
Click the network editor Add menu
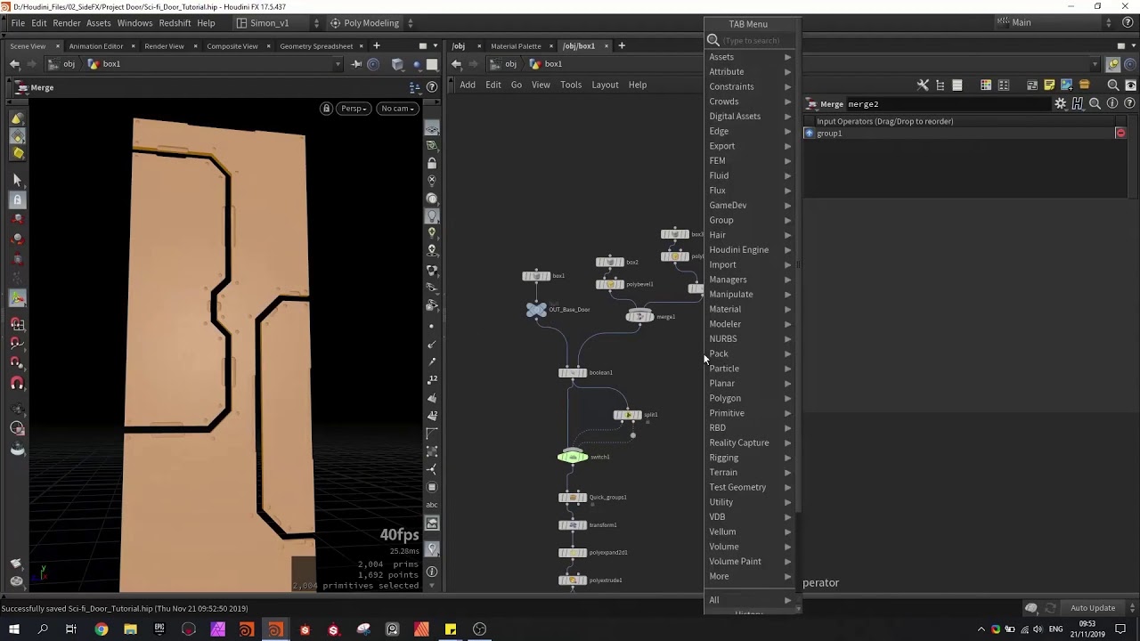(468, 85)
